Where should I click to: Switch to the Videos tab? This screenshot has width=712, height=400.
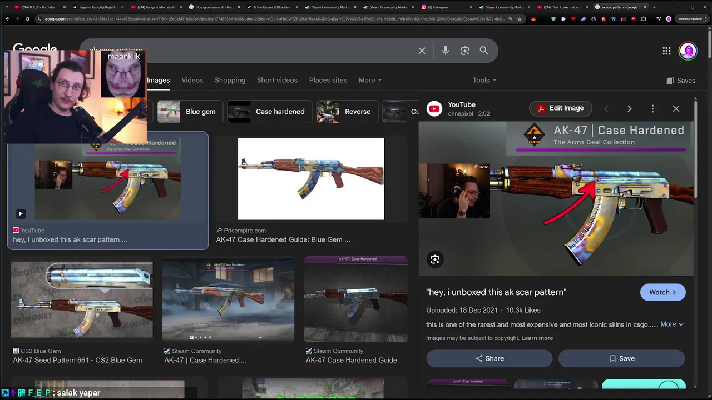192,80
